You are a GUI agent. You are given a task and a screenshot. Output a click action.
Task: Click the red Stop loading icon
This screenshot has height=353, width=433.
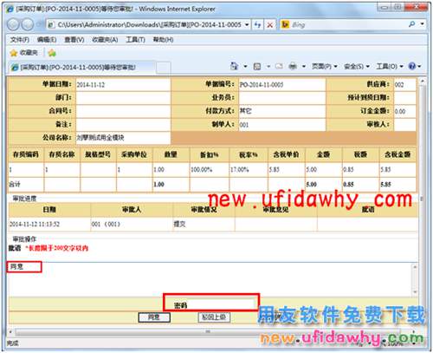pos(270,25)
